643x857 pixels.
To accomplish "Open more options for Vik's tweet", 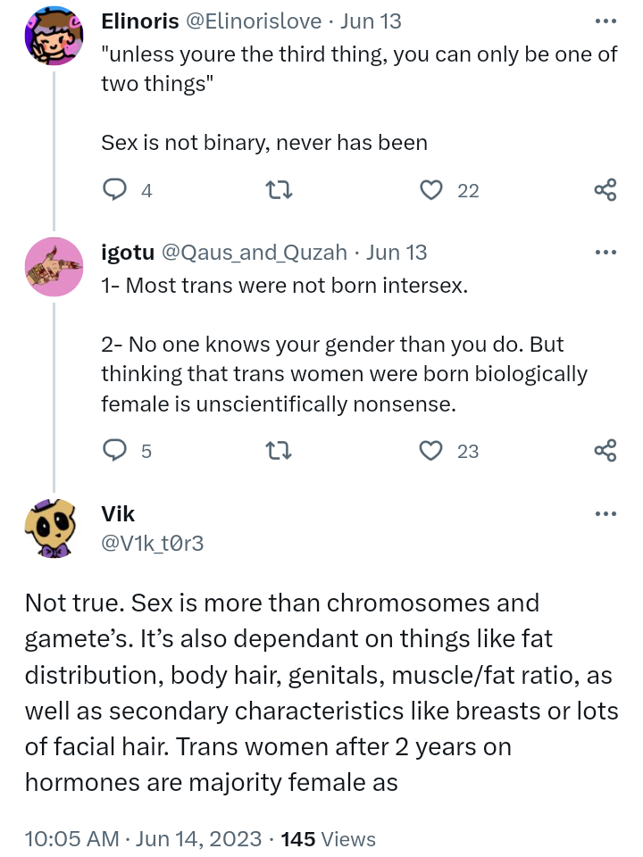I will 605,513.
